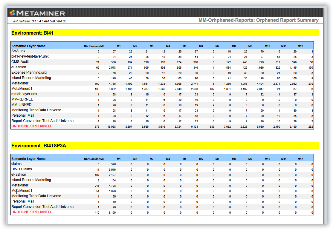333x230 pixels.
Task: Click the 8,156 M0 value for UNBOUND/ORPHANED
Action: 112,213
